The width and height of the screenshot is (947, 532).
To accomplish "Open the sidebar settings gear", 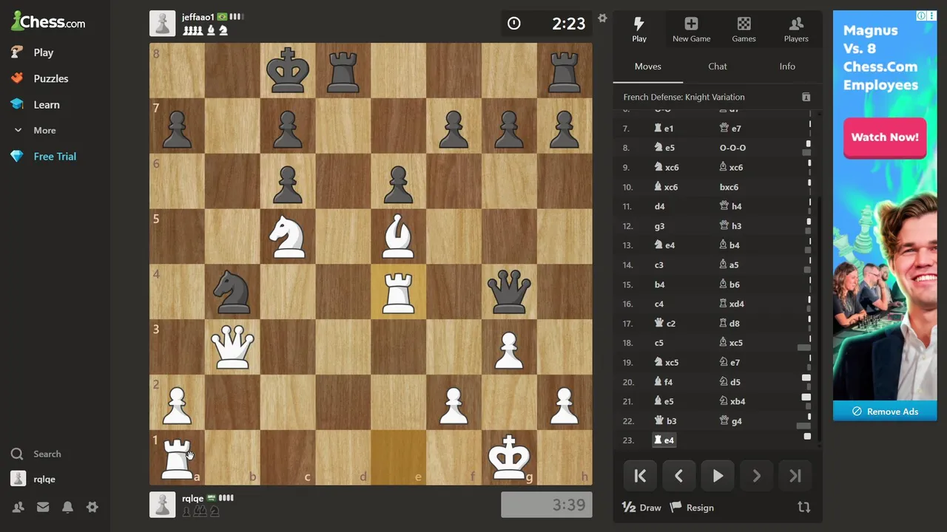I will coord(92,507).
